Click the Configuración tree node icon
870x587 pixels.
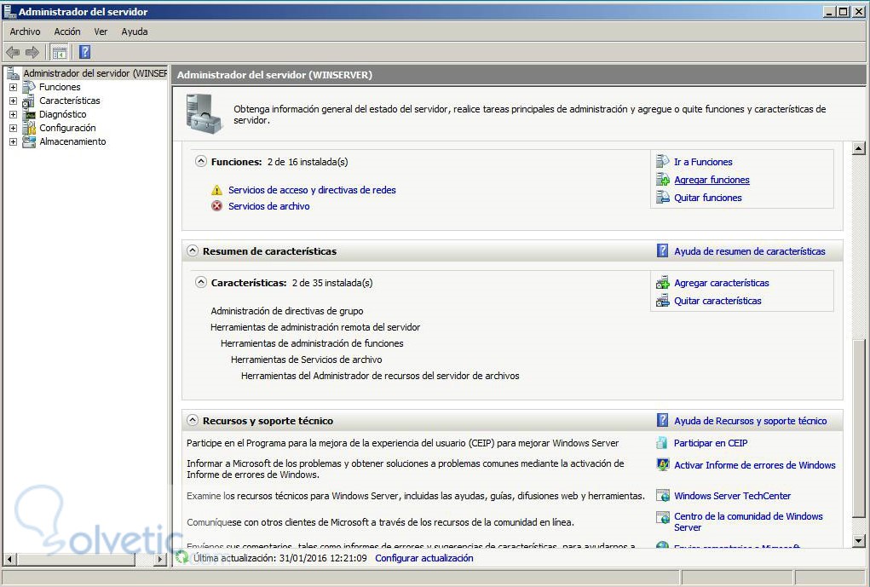(29, 128)
